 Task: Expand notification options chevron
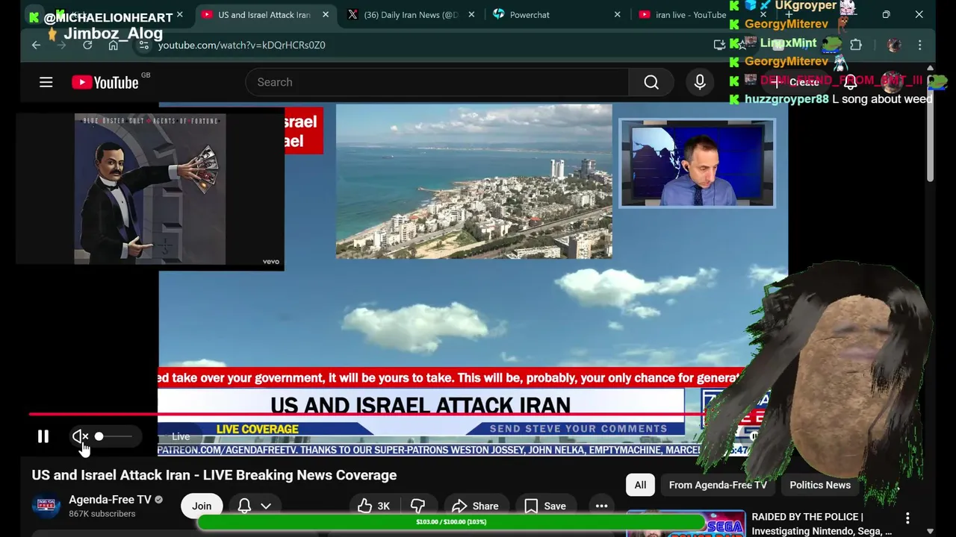266,506
